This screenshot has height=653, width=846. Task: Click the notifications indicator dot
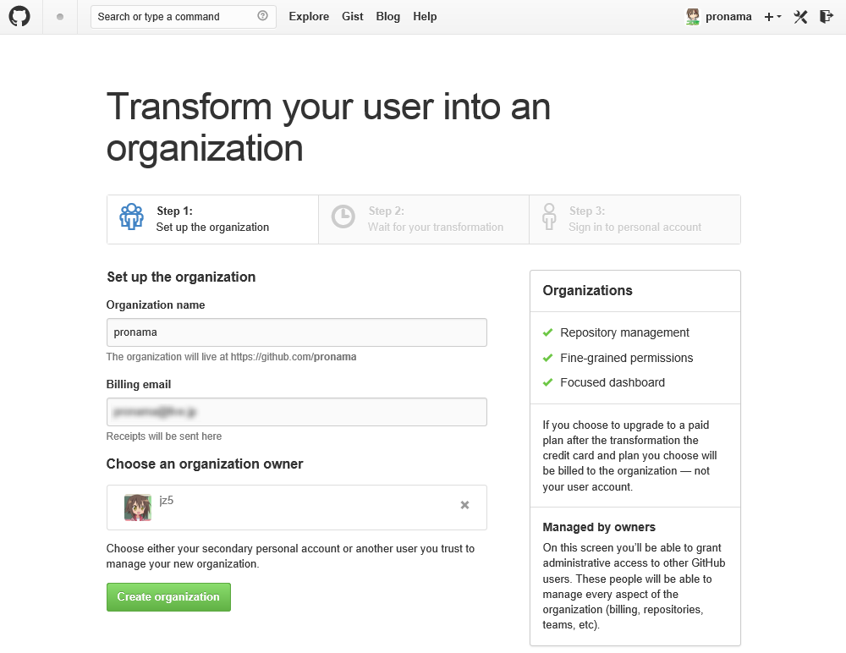[60, 17]
